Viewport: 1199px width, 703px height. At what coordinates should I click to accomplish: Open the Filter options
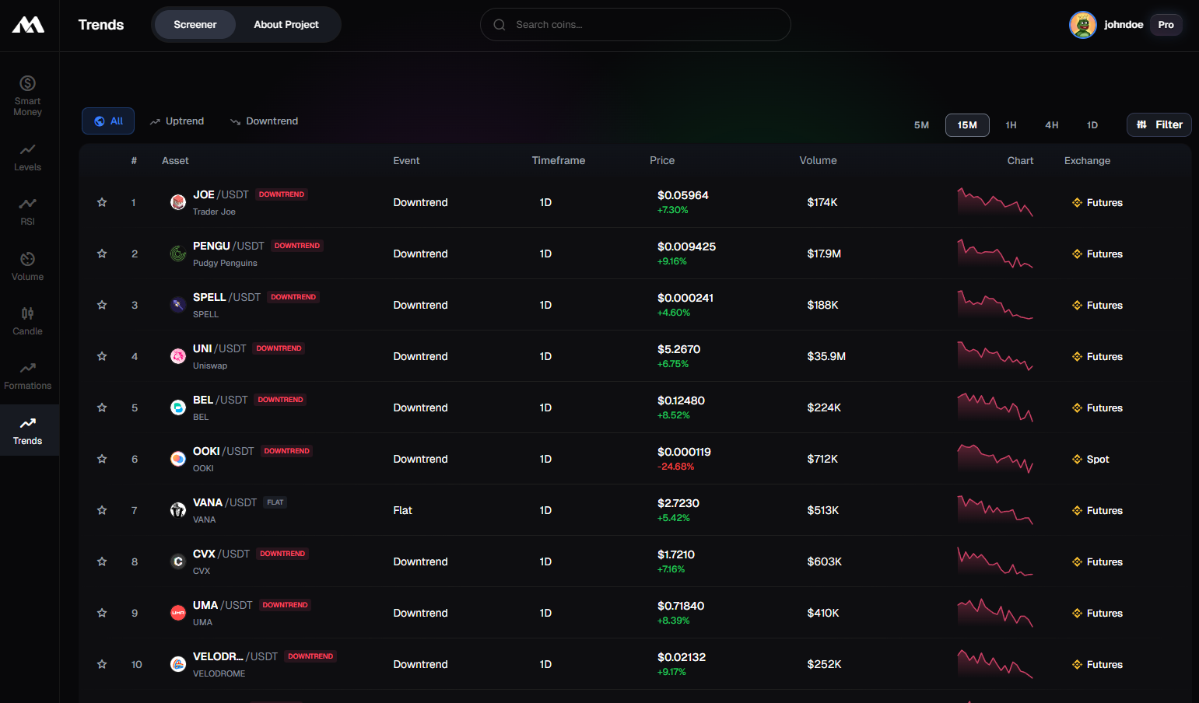1159,124
